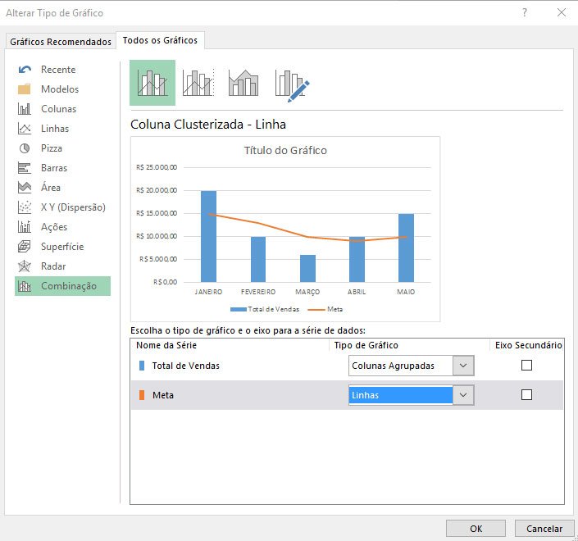This screenshot has height=541, width=578.
Task: Click the chart preview thumbnail
Action: tap(285, 229)
